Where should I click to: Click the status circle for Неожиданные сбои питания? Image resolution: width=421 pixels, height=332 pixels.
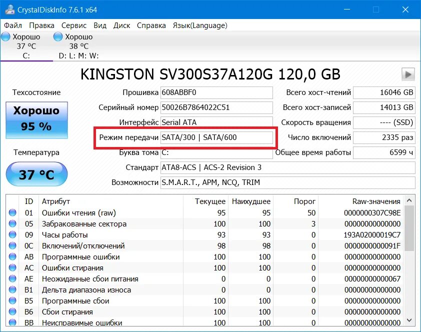[x=12, y=278]
